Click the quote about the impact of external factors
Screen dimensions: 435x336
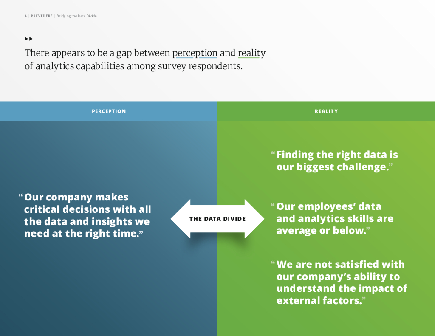[x=341, y=282]
